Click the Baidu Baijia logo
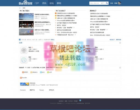 [x=26, y=3]
